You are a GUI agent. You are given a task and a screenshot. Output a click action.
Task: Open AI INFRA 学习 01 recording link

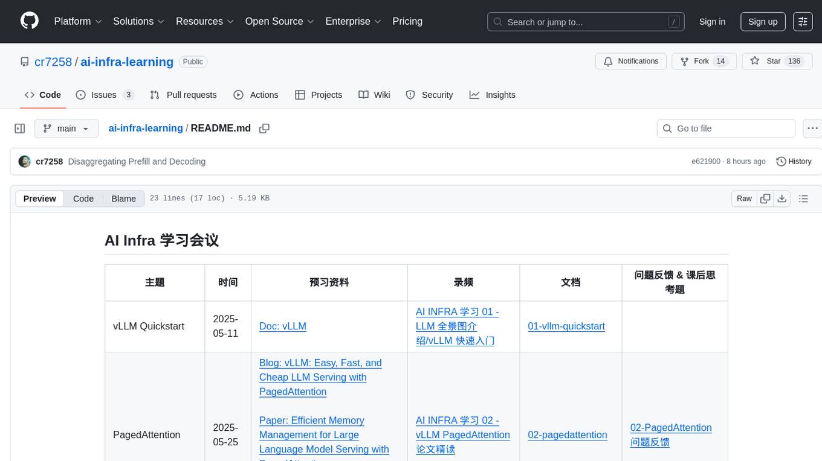(458, 326)
